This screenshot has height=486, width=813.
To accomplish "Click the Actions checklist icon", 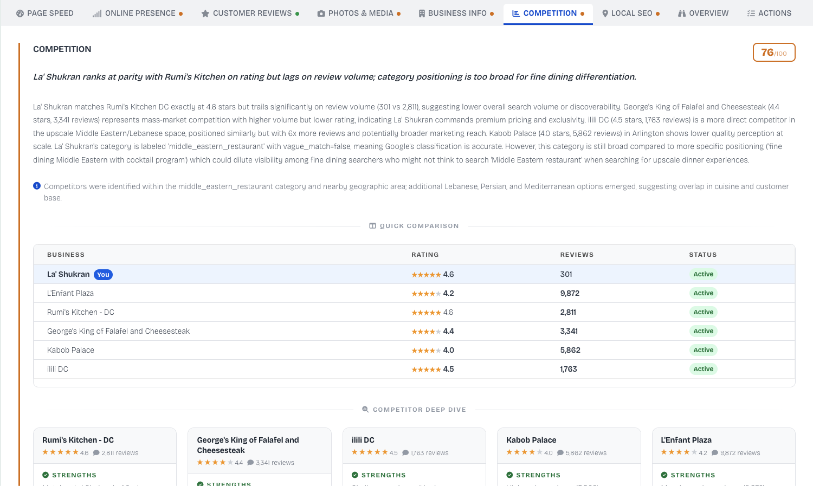I will (751, 13).
